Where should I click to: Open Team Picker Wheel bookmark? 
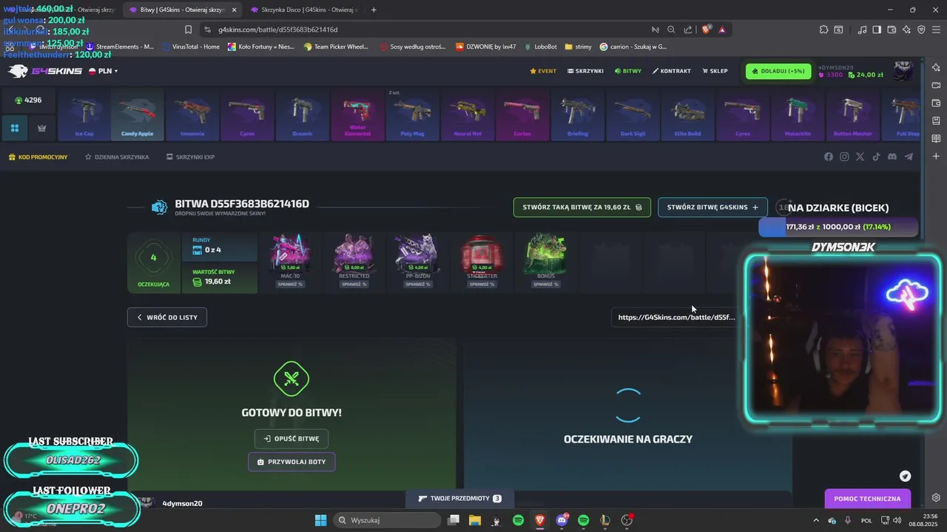pyautogui.click(x=336, y=47)
